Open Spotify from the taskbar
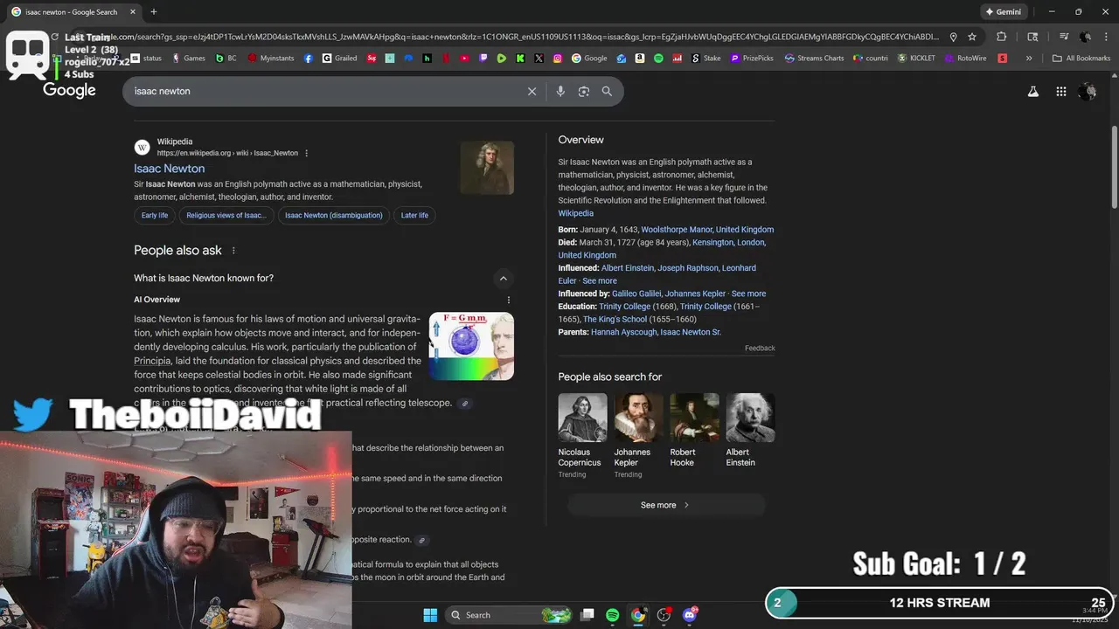1119x629 pixels. [x=613, y=615]
